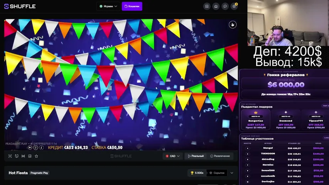Open the game menu icon
This screenshot has width=329, height=185.
coord(35,148)
